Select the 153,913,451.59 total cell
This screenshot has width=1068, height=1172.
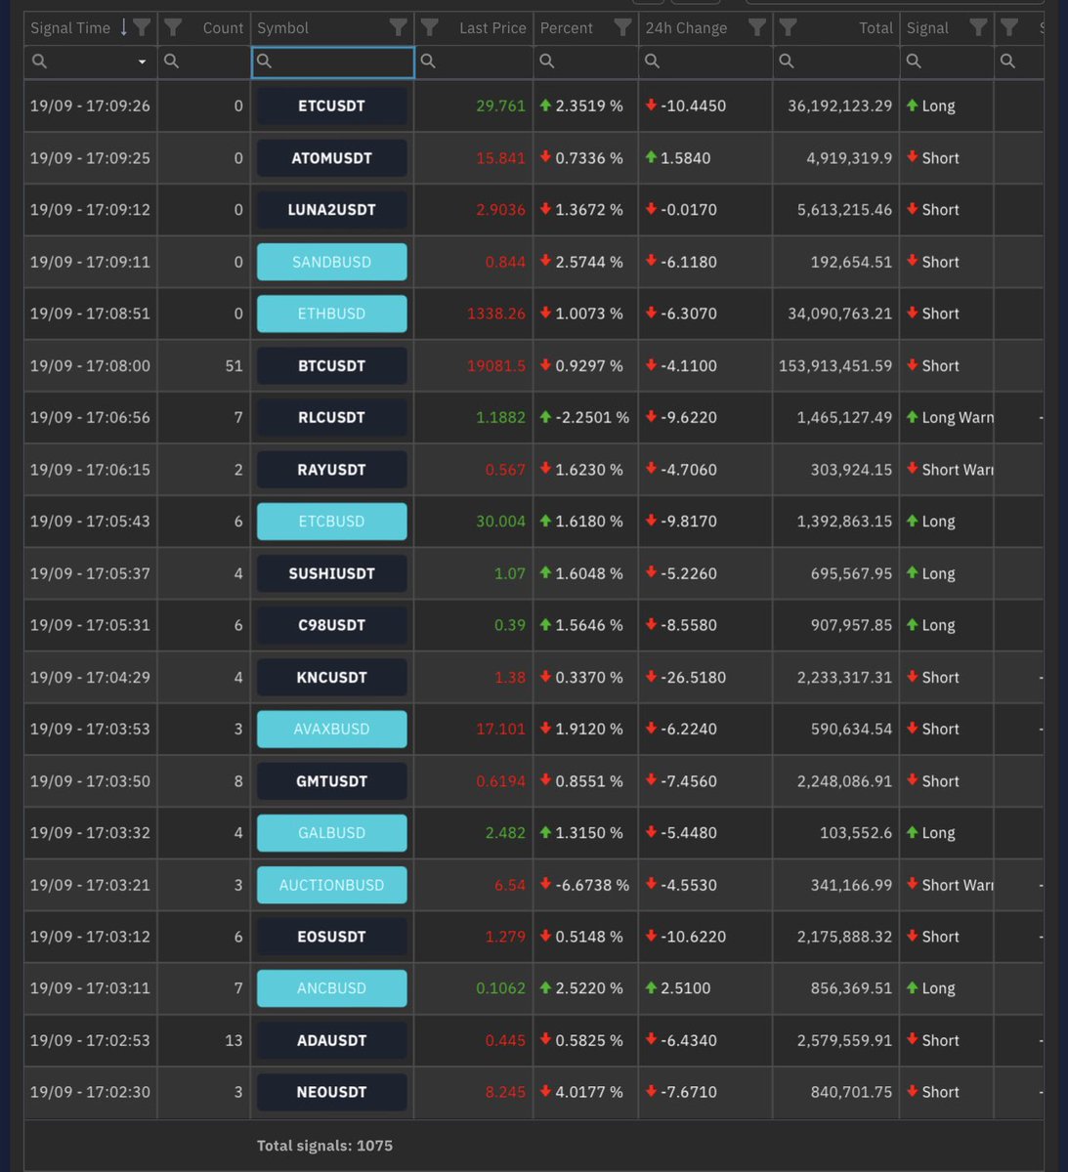tap(835, 365)
